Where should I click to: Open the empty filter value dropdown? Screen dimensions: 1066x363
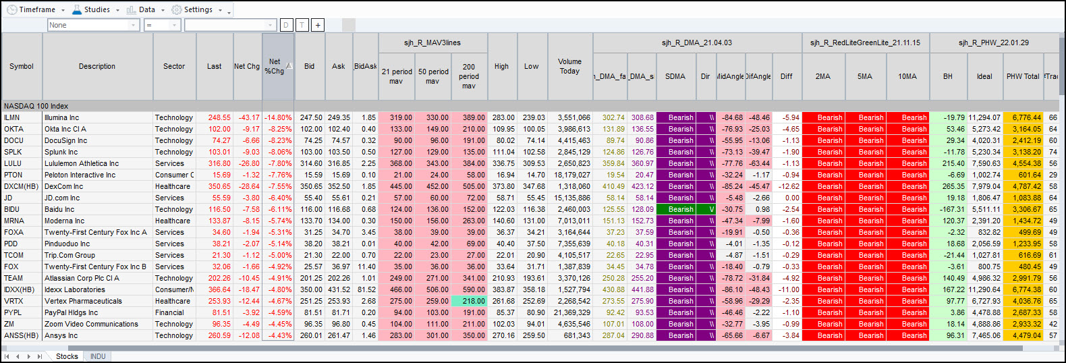[x=271, y=25]
